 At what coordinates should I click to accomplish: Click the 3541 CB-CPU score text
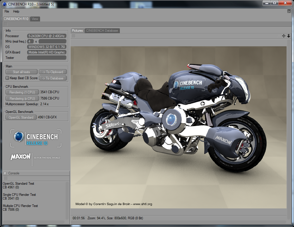(x=50, y=92)
